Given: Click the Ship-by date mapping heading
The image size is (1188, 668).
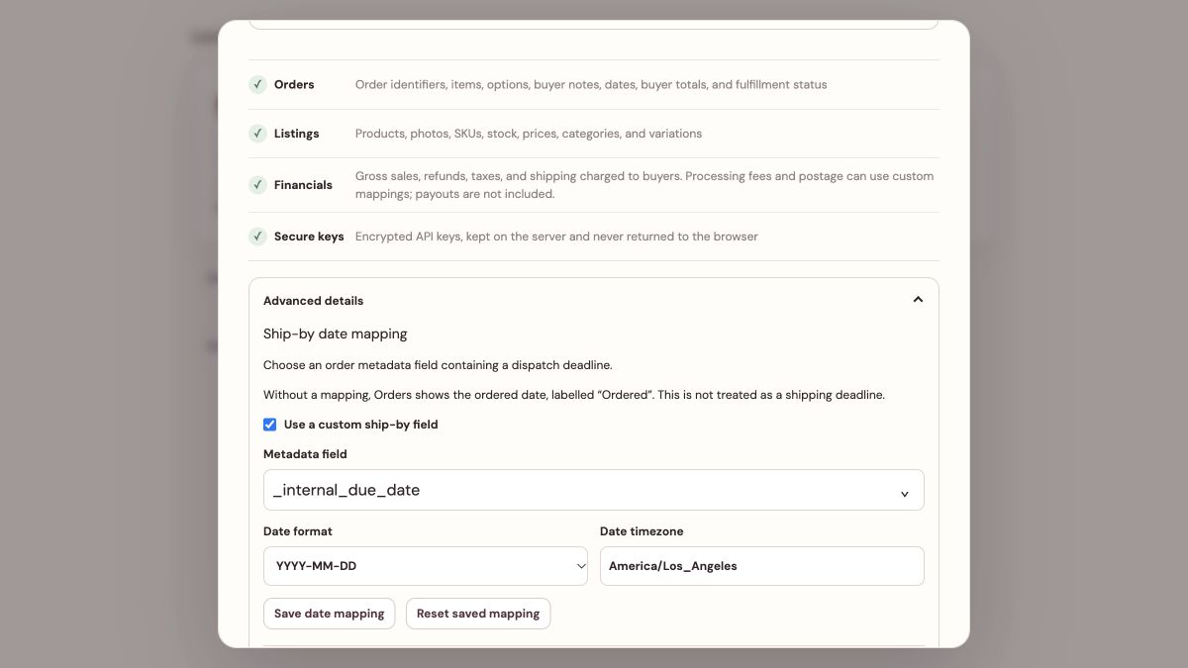Looking at the screenshot, I should click(x=336, y=334).
